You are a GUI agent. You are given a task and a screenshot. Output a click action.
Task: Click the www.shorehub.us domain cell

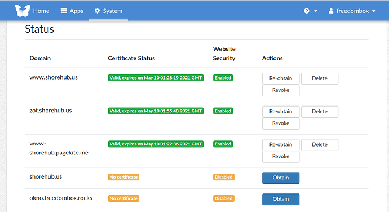pyautogui.click(x=54, y=77)
